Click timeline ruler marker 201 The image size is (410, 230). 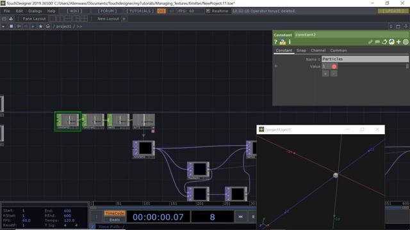(200, 203)
